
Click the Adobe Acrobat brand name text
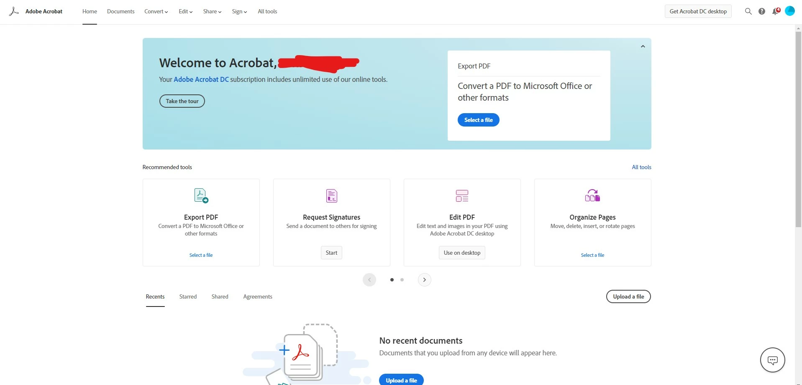pos(44,11)
